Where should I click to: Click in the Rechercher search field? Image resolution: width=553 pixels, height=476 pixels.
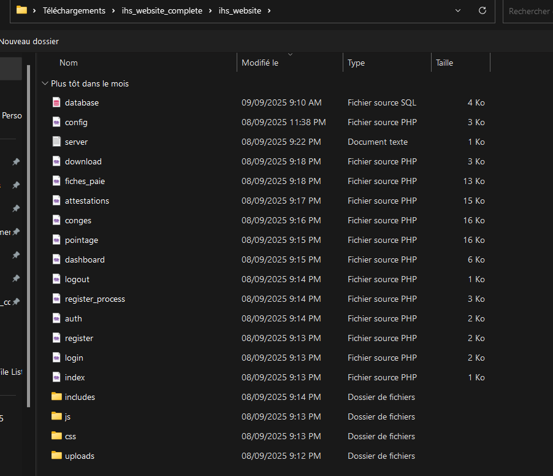coord(528,11)
